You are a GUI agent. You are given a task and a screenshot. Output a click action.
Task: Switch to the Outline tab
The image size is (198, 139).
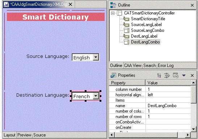click(x=116, y=66)
